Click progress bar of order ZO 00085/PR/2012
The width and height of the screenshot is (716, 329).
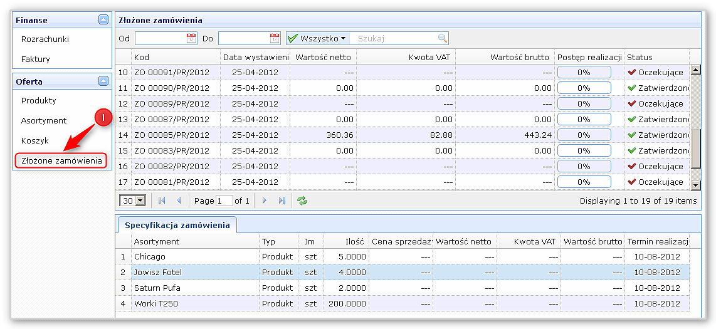584,135
